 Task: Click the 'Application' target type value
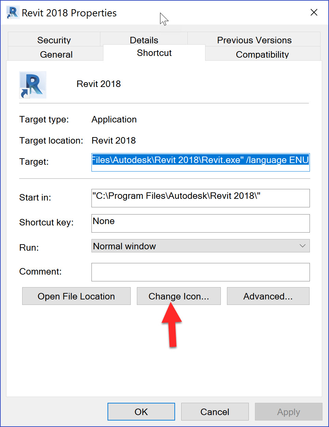pyautogui.click(x=114, y=119)
